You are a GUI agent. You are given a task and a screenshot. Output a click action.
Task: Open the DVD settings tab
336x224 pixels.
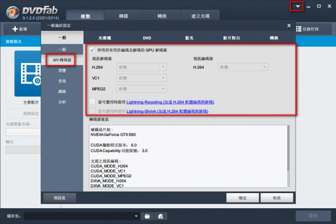click(x=147, y=38)
